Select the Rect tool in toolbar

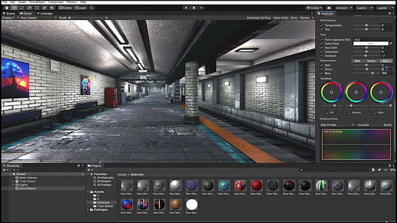click(37, 8)
